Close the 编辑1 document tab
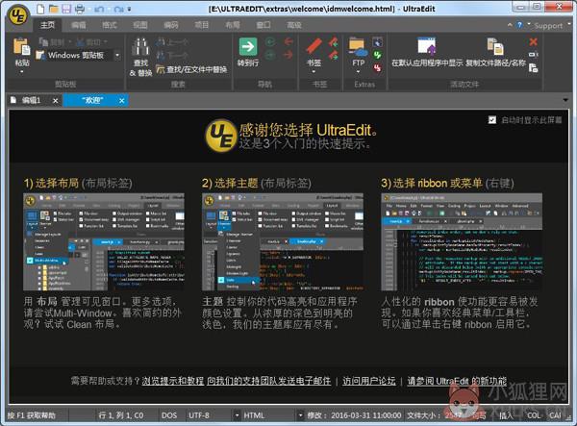Image resolution: width=577 pixels, height=426 pixels. (55, 100)
